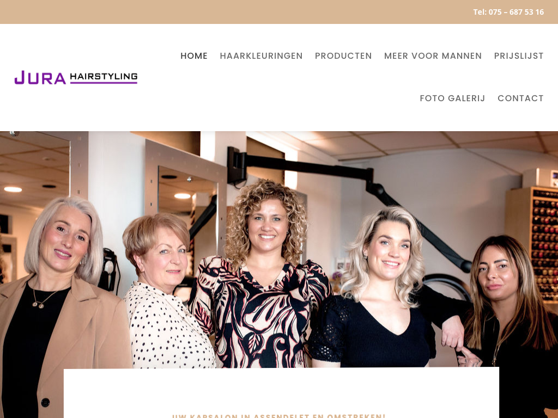
Task: Navigate to the CONTACT page
Action: pos(520,98)
